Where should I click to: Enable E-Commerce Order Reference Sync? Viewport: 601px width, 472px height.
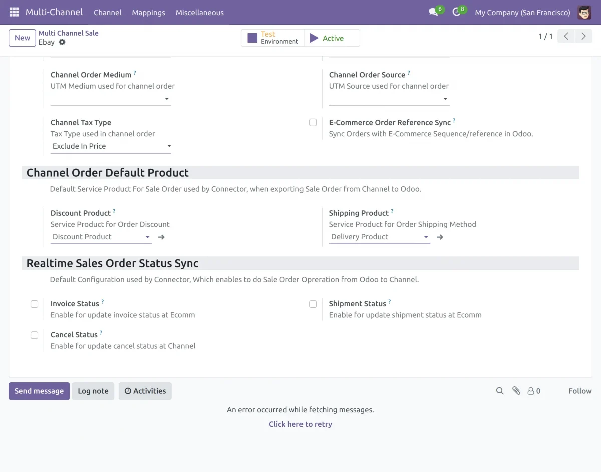coord(313,122)
